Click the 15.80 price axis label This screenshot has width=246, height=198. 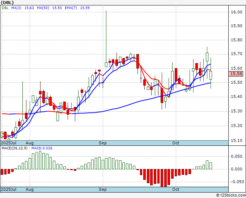click(x=237, y=40)
